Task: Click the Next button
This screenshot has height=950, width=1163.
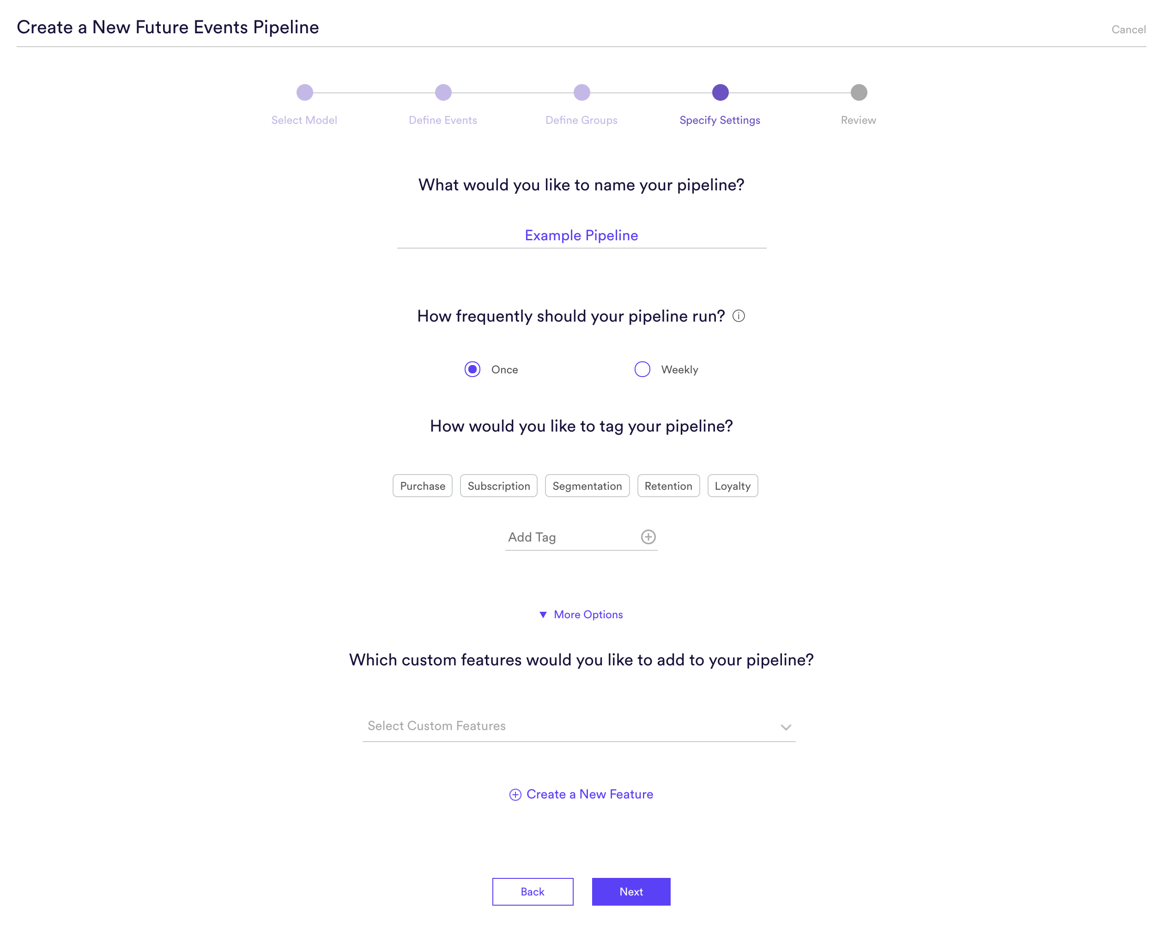Action: click(x=631, y=892)
